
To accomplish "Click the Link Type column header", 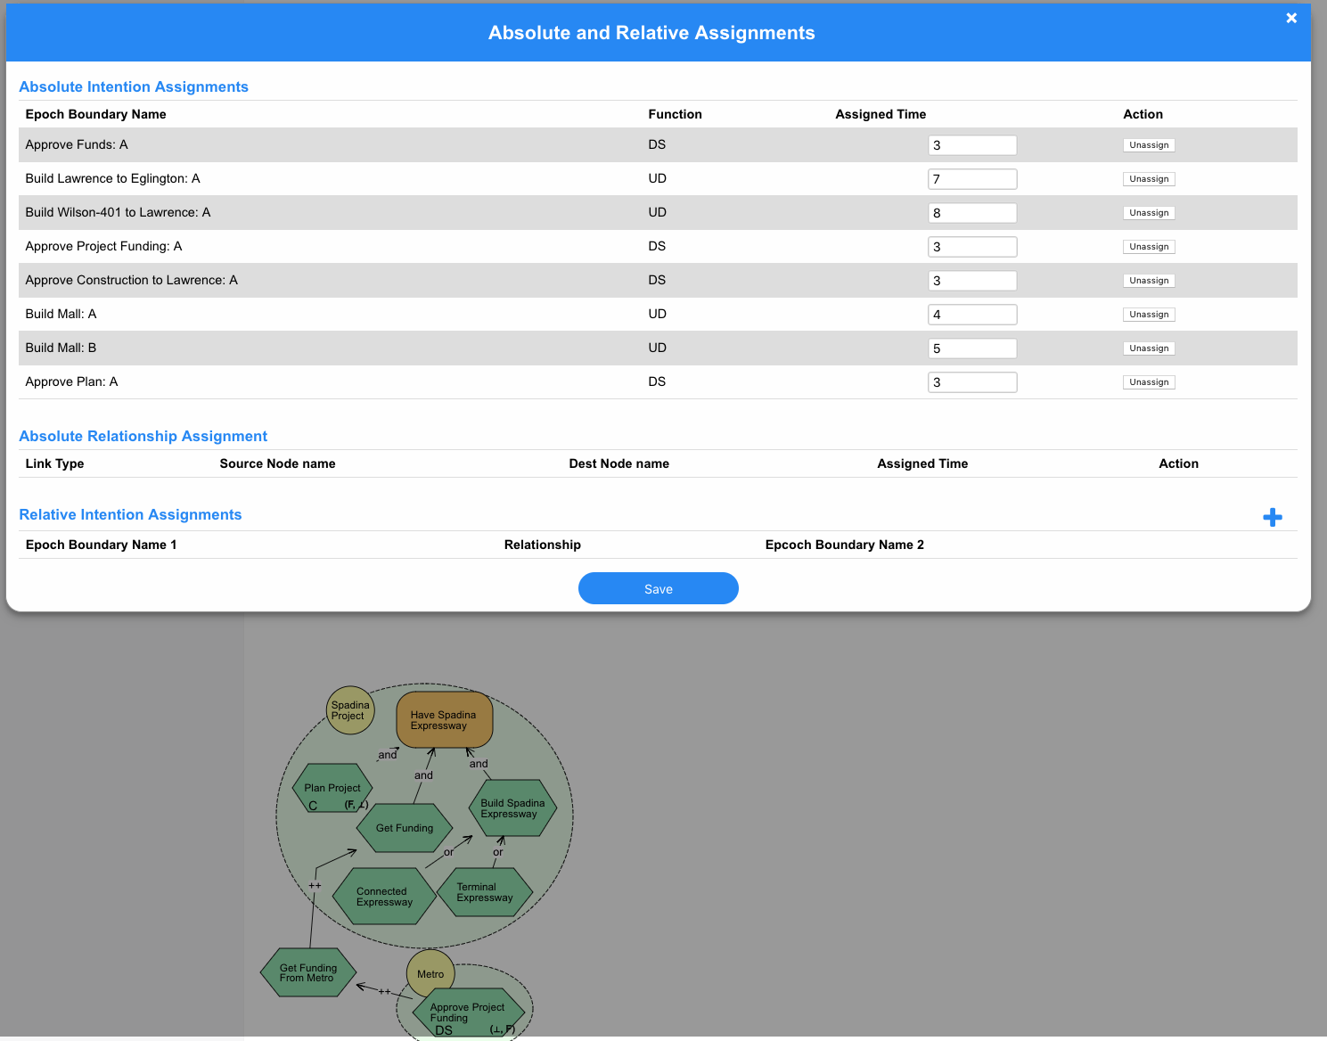I will (54, 463).
